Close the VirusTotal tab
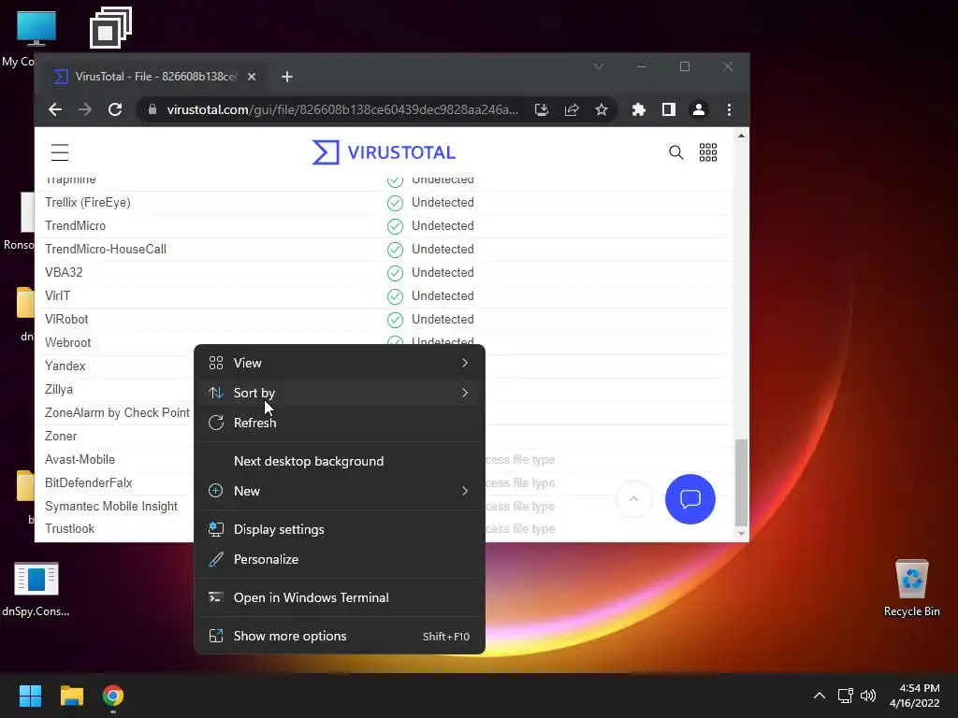This screenshot has width=958, height=718. pos(252,77)
